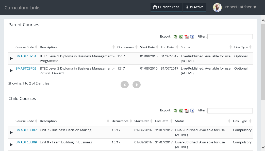Click the Parent Courses Filter text box
Screen dimensions: 265x151
(x=230, y=37)
